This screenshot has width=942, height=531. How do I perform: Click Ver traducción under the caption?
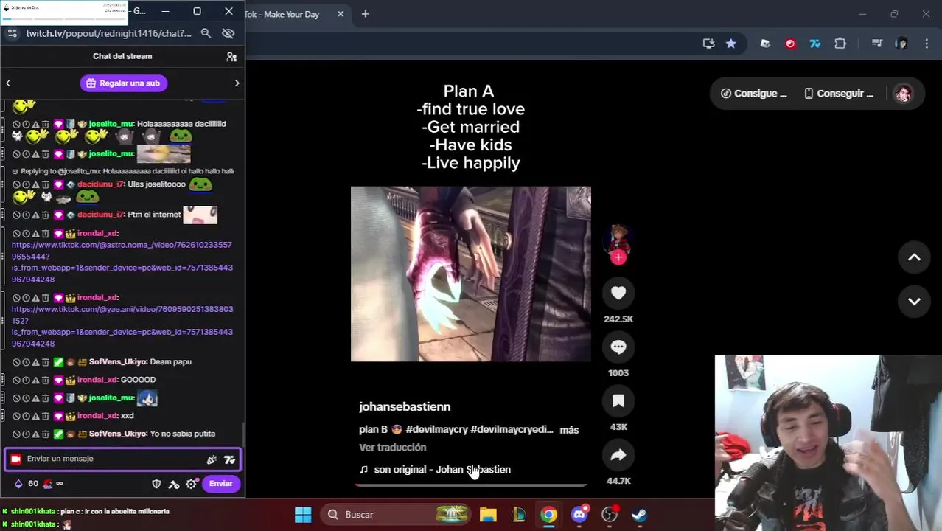(392, 448)
